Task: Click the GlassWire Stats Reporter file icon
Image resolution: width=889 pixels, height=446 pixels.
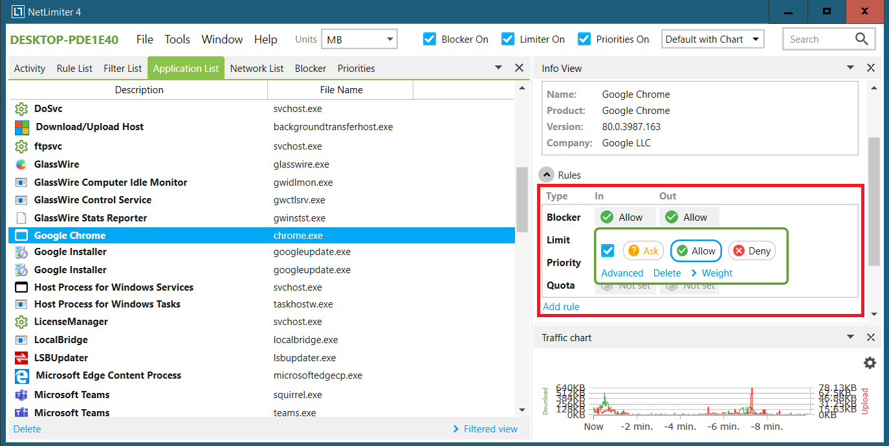Action: click(x=21, y=218)
